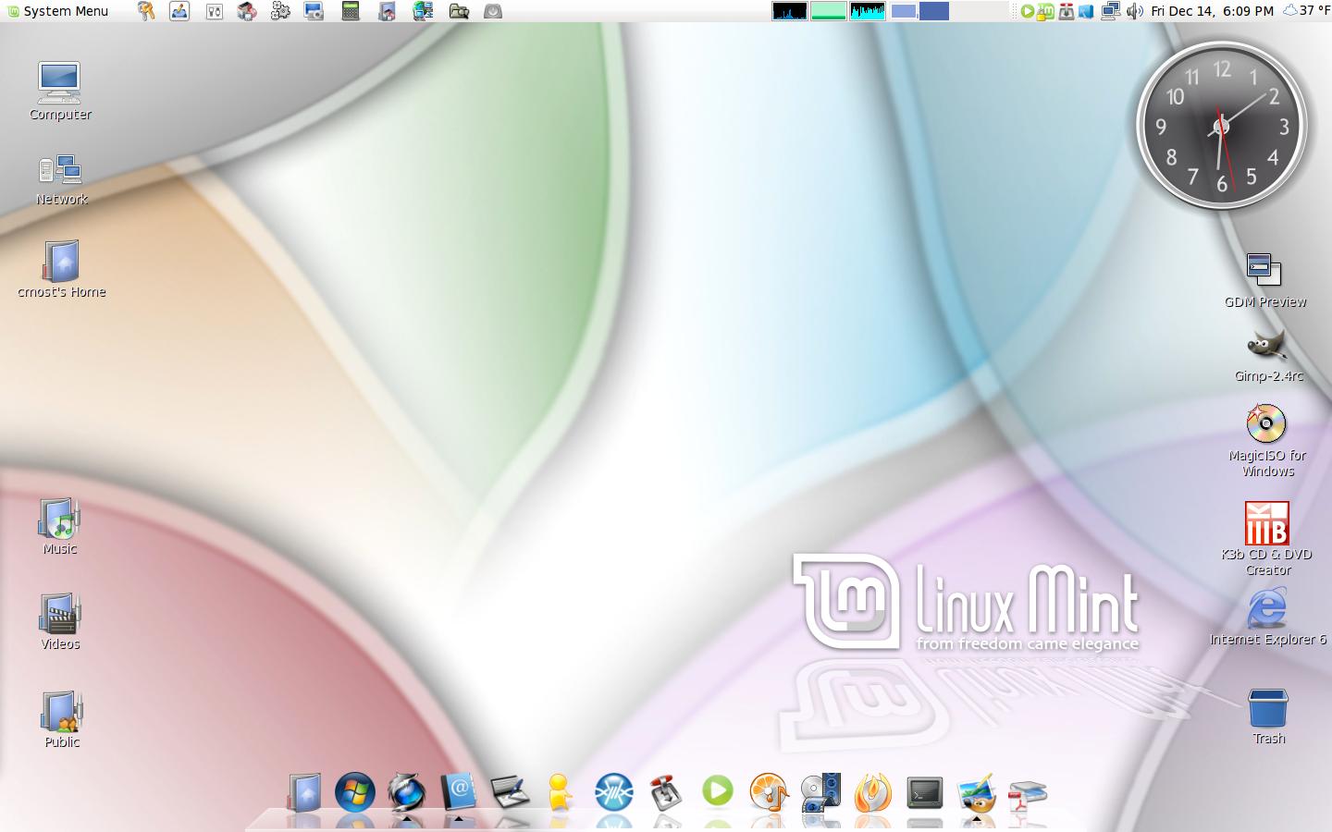Launch the Transmission torrent client in dock
The height and width of the screenshot is (832, 1332).
point(666,792)
